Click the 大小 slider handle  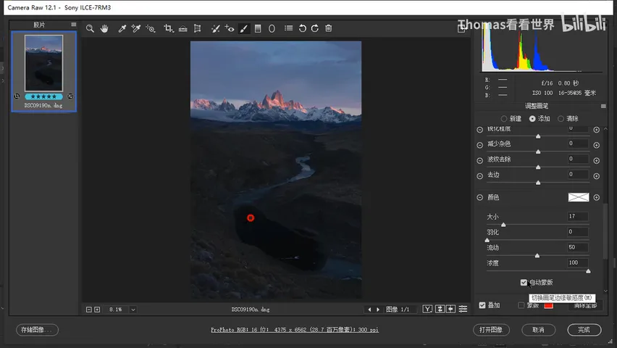pos(503,225)
